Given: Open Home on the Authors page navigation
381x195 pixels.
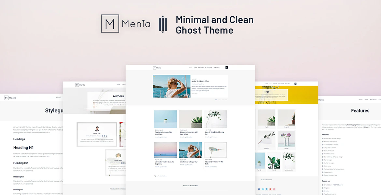Looking at the screenshot, I should 119,84.
